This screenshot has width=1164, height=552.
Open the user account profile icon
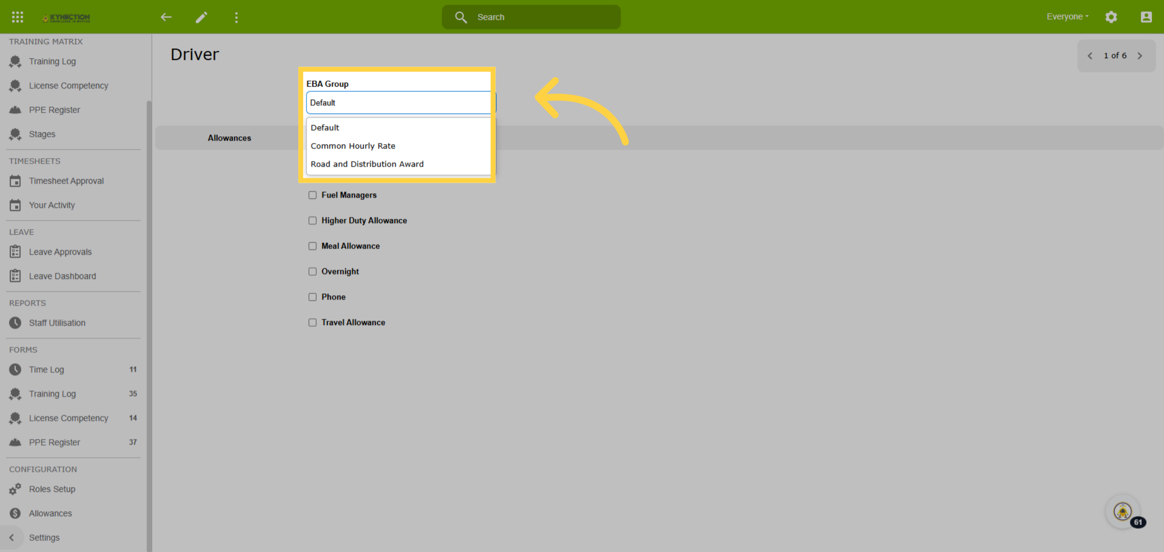[1146, 17]
